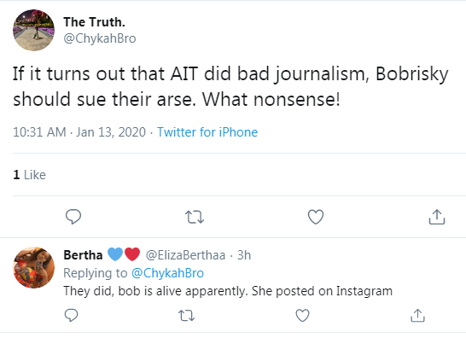Open Bertha display name profile
Screen dimensions: 466x338
coord(83,255)
